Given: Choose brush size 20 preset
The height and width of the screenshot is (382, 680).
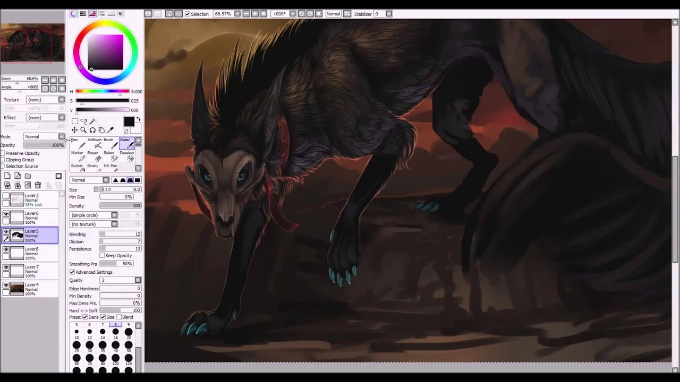Looking at the screenshot, I should (x=129, y=333).
